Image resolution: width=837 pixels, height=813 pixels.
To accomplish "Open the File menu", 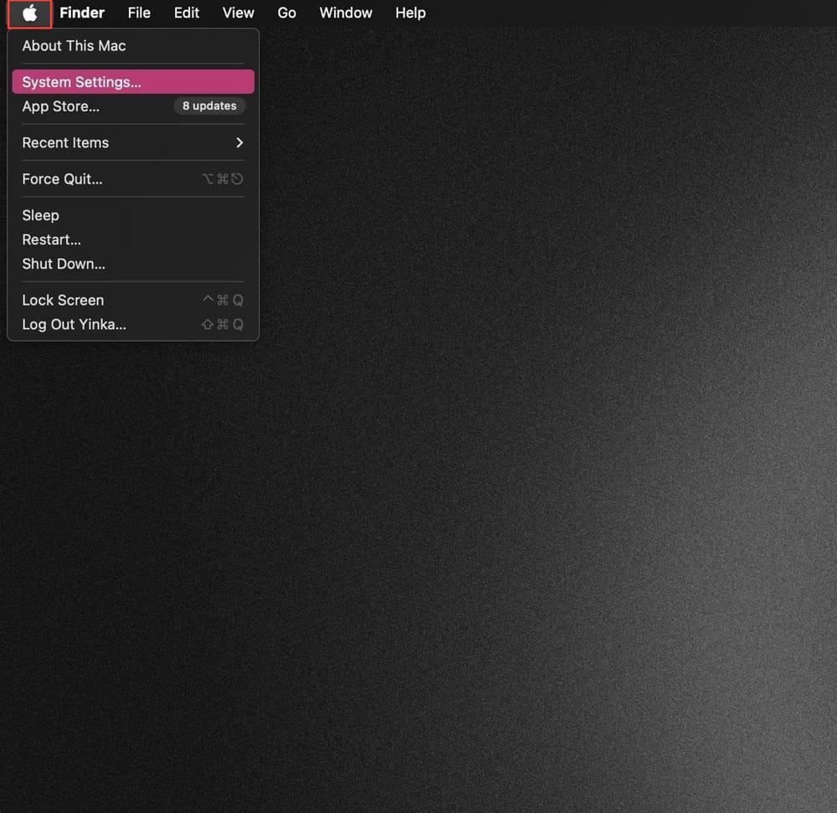I will click(x=139, y=13).
